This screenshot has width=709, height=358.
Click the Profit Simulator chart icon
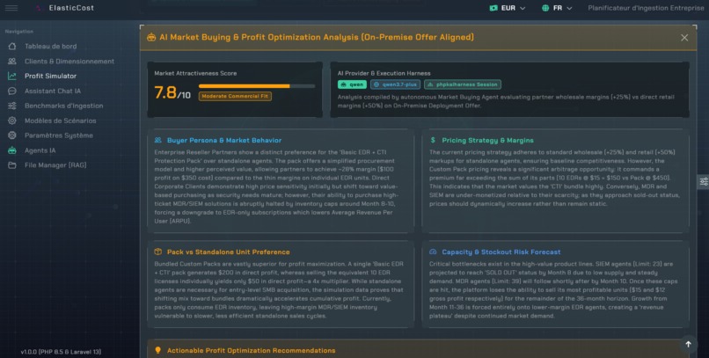coord(12,76)
